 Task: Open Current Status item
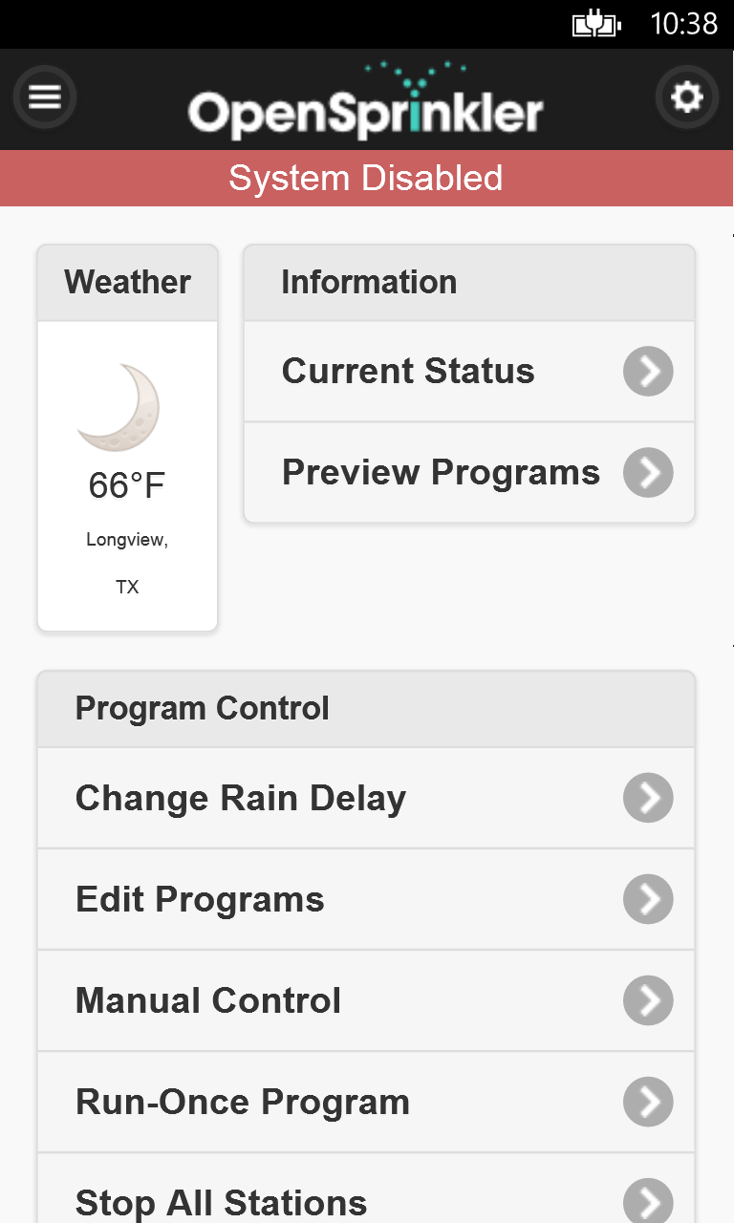(408, 372)
